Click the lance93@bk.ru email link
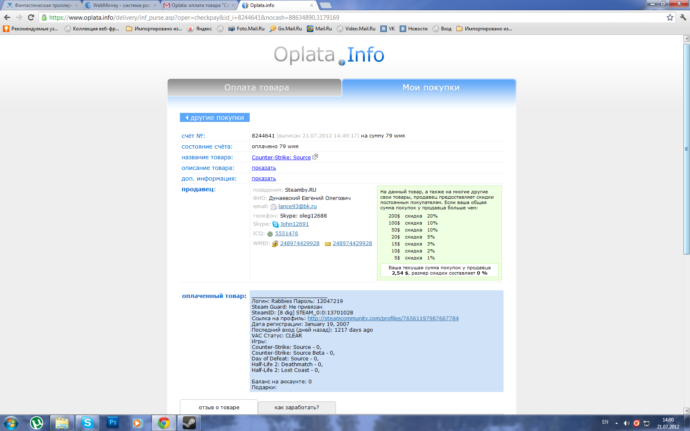Screen dimensions: 690x431 (x=297, y=206)
